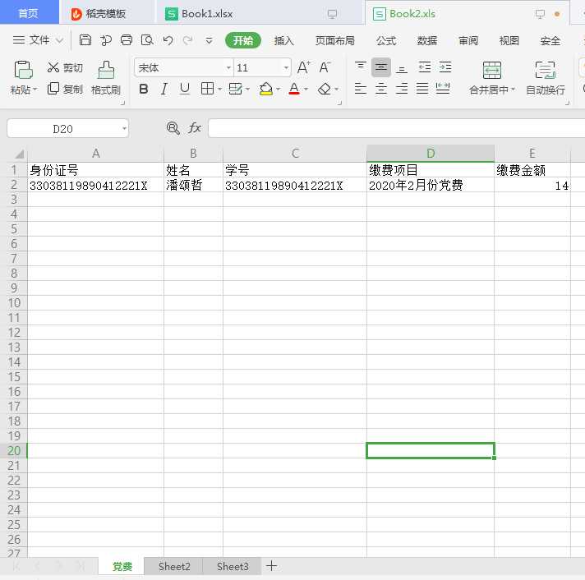This screenshot has height=580, width=585.
Task: Click the format table style icon
Action: (x=236, y=89)
